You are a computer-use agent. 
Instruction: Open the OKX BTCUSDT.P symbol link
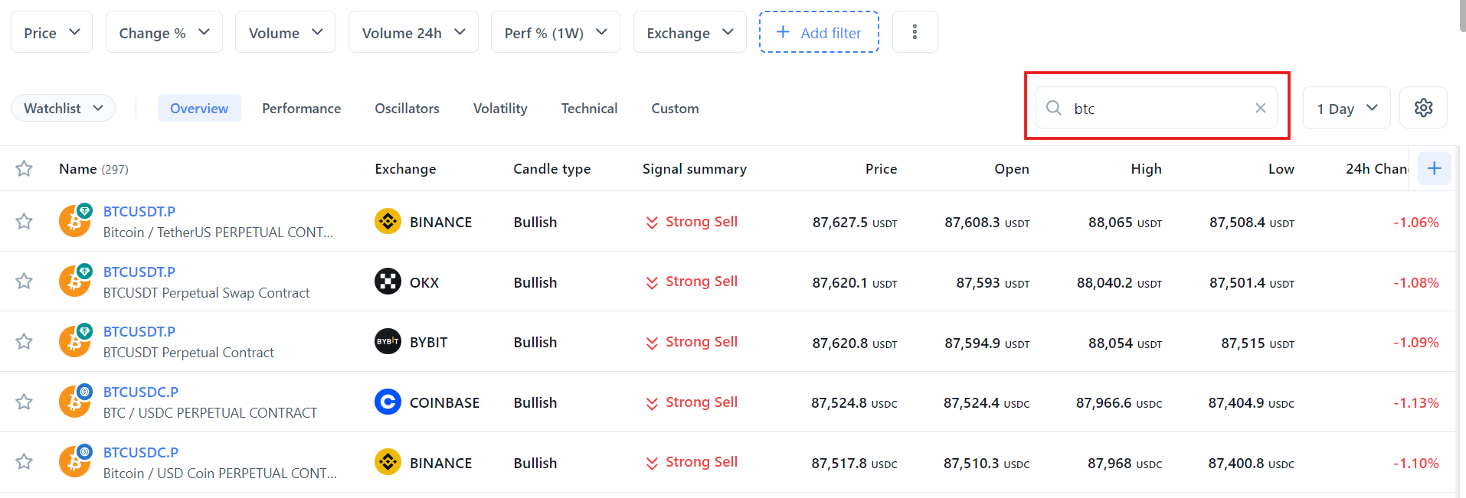(x=139, y=272)
